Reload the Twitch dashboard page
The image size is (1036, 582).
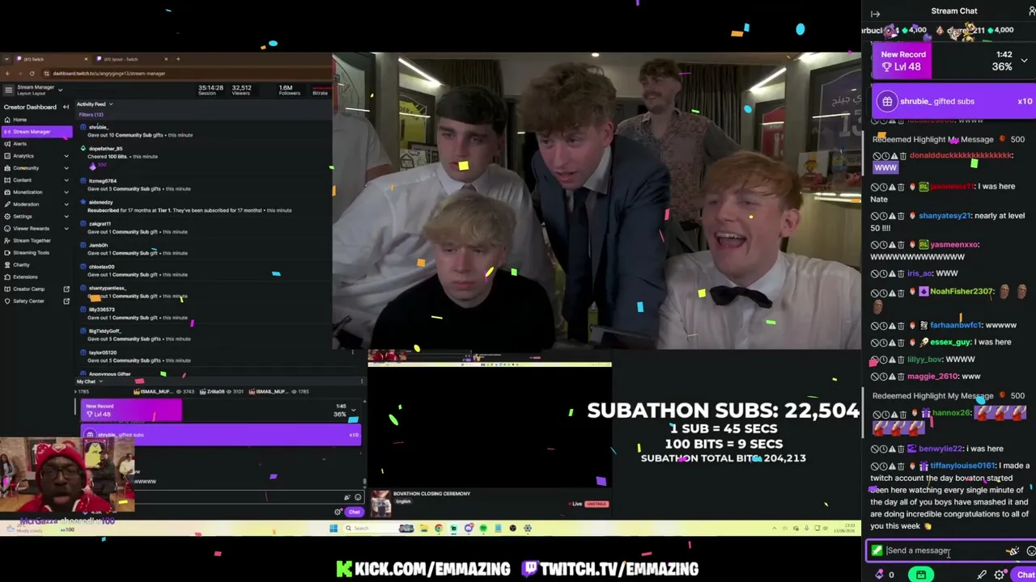pyautogui.click(x=32, y=74)
